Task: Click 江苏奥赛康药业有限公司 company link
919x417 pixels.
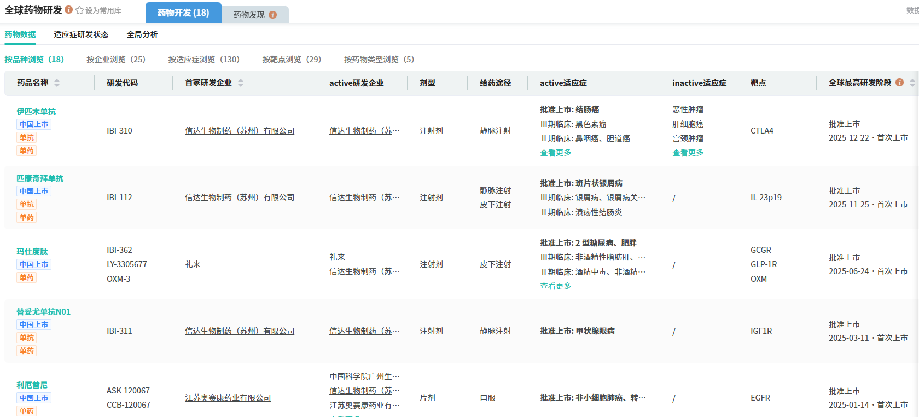Action: tap(228, 398)
